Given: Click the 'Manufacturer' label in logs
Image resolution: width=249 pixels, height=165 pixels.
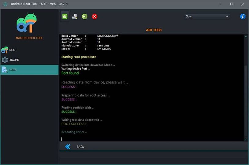Looking at the screenshot, I should click(70, 46).
